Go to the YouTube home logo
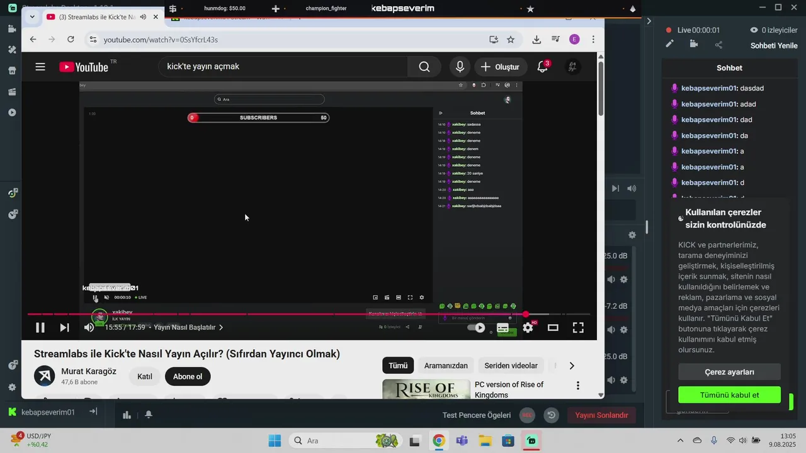 (84, 67)
